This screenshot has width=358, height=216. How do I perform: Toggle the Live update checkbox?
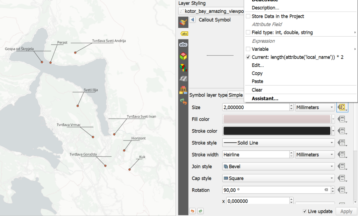(x=305, y=211)
